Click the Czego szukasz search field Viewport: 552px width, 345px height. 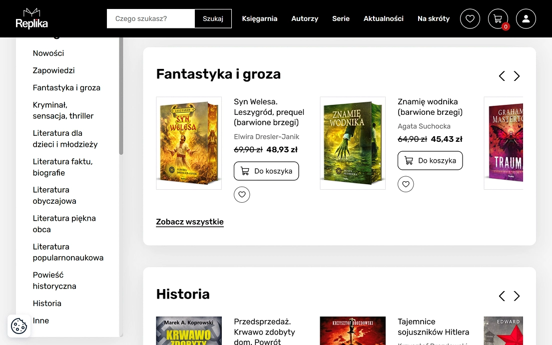point(151,18)
